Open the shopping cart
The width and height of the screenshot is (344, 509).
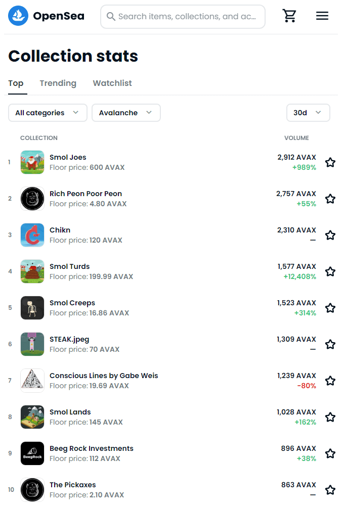290,16
